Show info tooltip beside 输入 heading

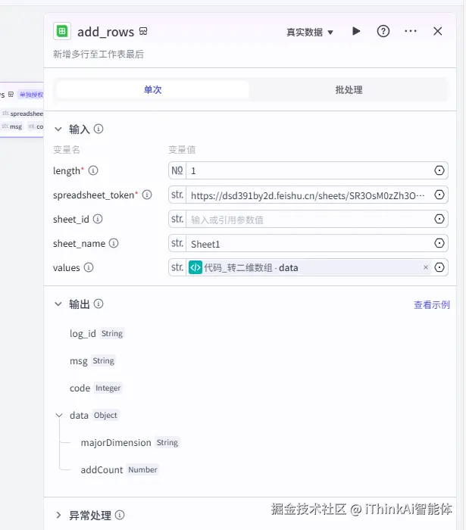click(x=99, y=129)
